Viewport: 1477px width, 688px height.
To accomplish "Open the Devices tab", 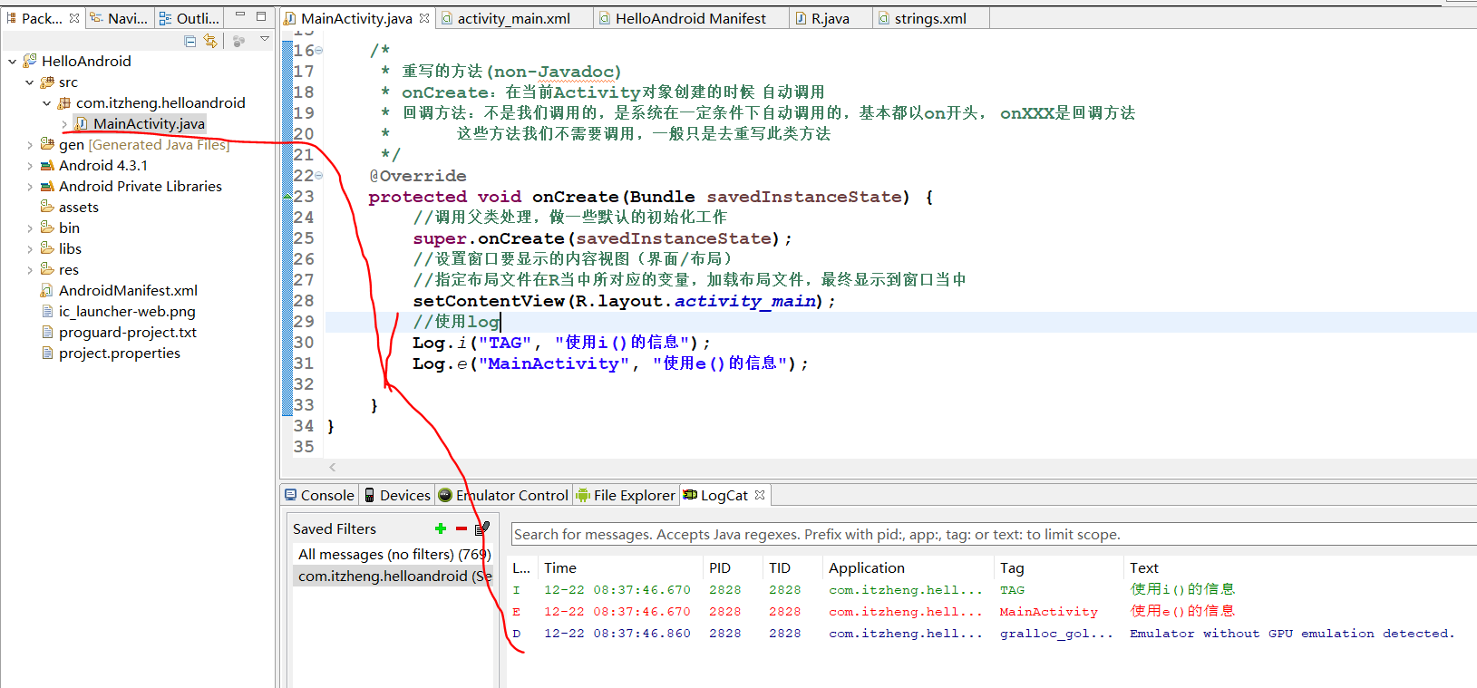I will 397,495.
